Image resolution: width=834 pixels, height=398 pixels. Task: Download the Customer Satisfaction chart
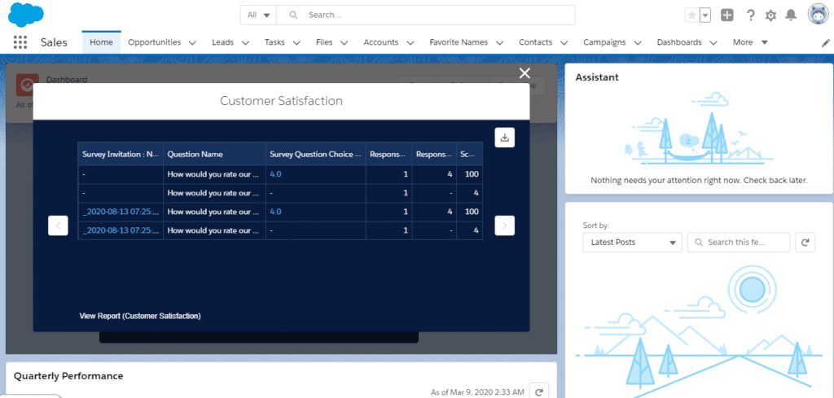click(x=505, y=138)
